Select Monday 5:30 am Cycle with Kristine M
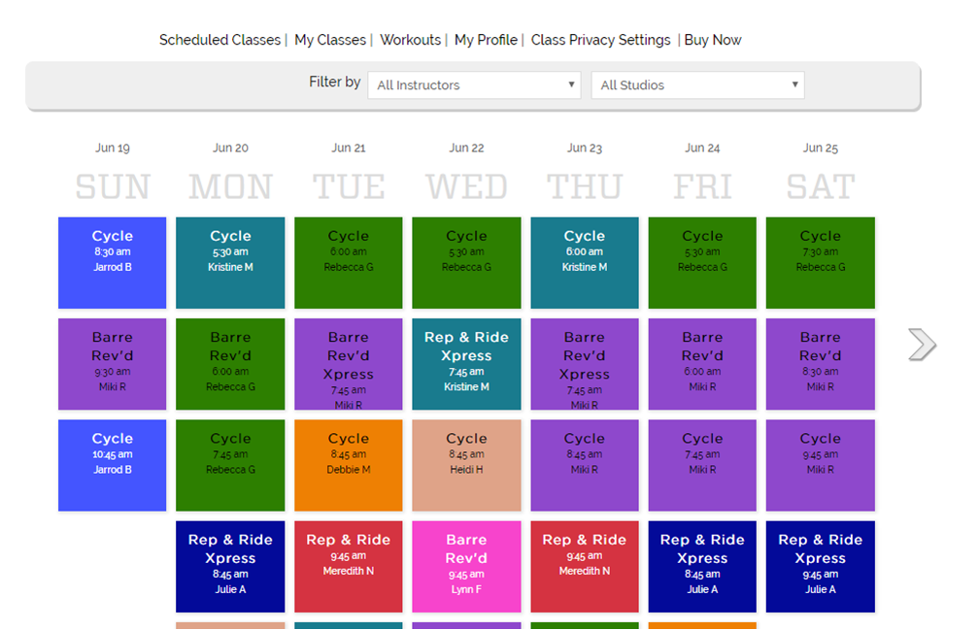The width and height of the screenshot is (979, 630). (230, 263)
